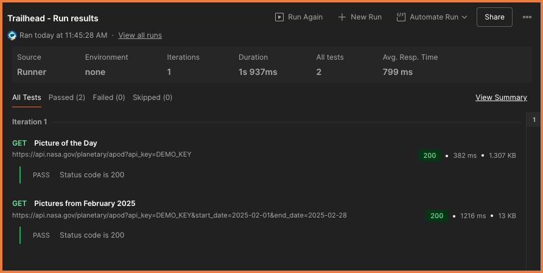Click the Iteration 1 heading

coord(29,122)
